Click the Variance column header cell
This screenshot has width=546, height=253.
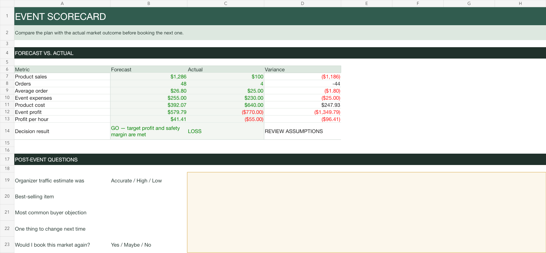click(x=303, y=70)
